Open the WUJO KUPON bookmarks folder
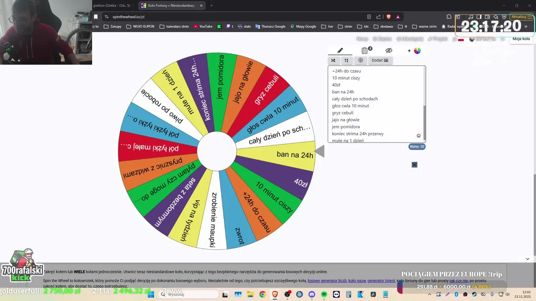536x301 pixels. (140, 26)
